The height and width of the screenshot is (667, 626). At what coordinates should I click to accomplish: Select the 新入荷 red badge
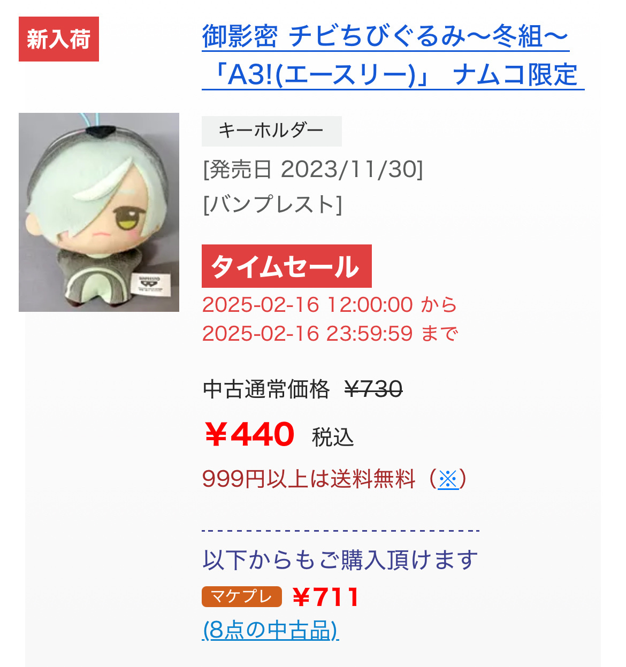[x=59, y=39]
